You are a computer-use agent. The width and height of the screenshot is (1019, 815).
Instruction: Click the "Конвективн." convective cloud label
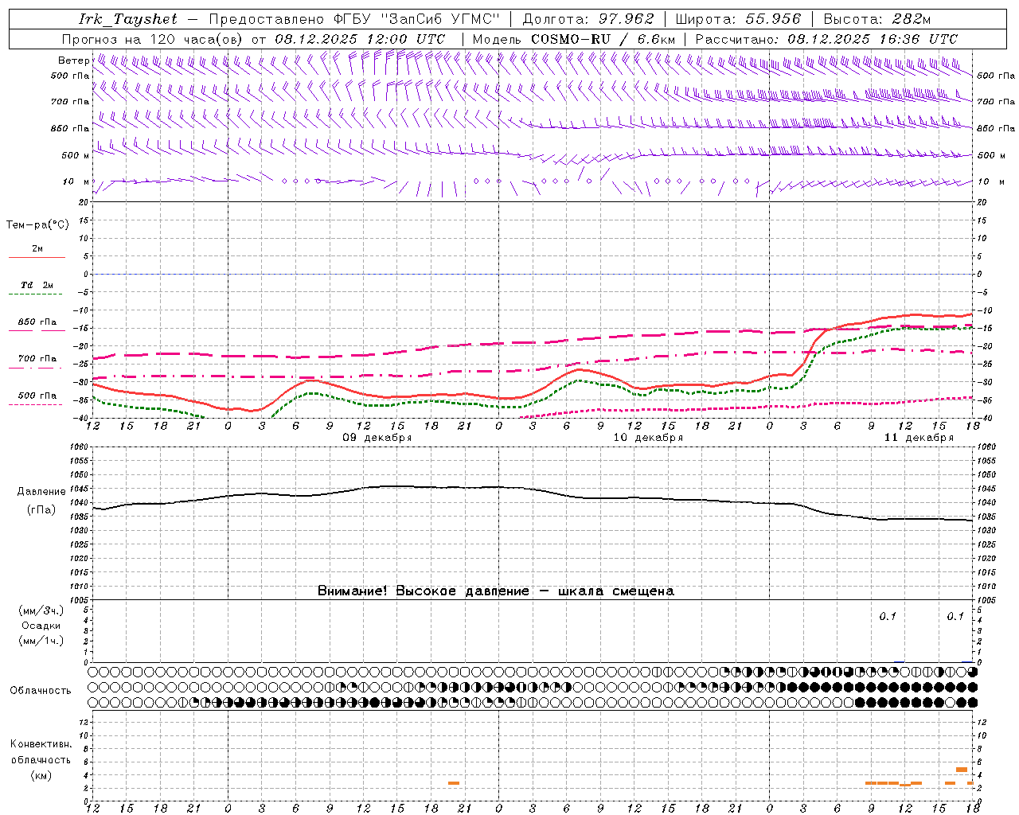tap(41, 744)
